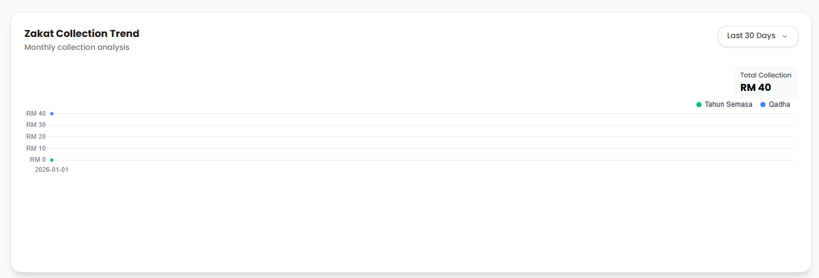The height and width of the screenshot is (278, 819).
Task: Toggle the Tahun Semasa series label
Action: [x=728, y=104]
